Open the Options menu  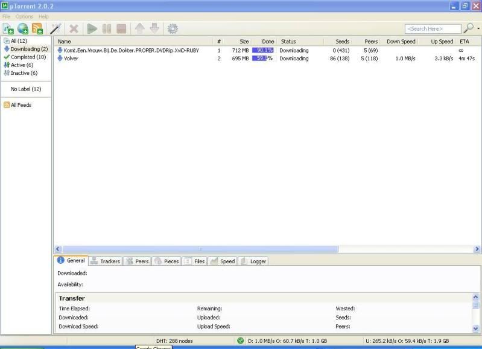24,17
